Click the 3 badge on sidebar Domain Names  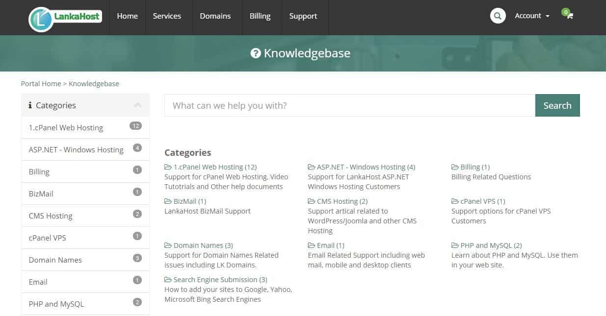137,258
